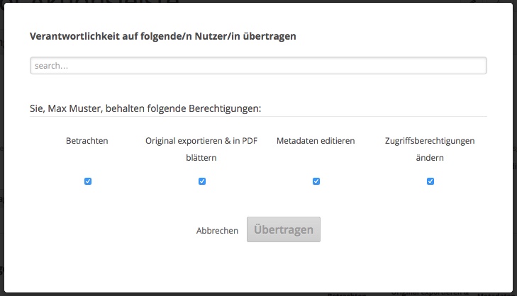The width and height of the screenshot is (517, 296).
Task: Toggle the Original exportieren & PDF checkbox
Action: [x=202, y=181]
